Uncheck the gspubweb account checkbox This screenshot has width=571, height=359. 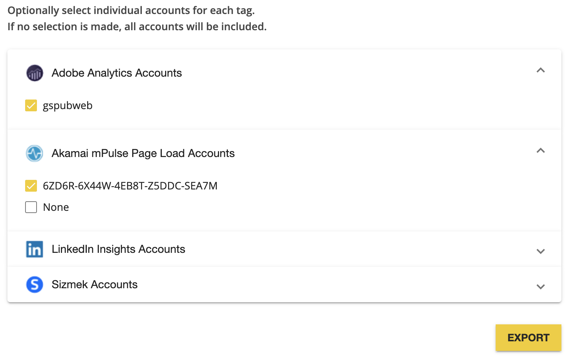click(31, 105)
